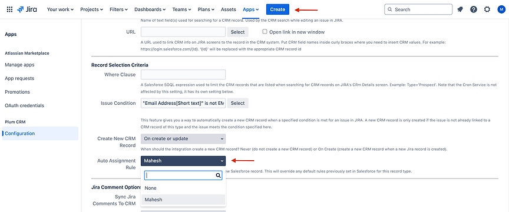Click the search magnifier in dropdown filter

click(219, 175)
